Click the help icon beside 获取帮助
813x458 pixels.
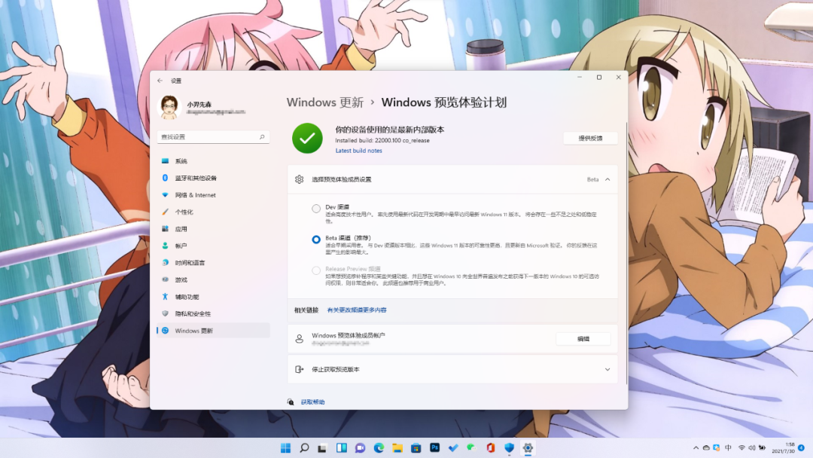(291, 402)
